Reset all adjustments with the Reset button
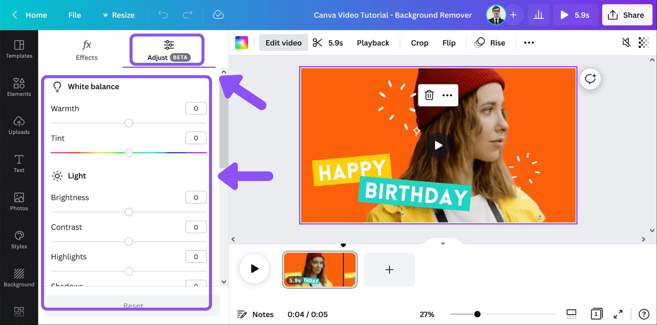This screenshot has height=325, width=657. click(133, 305)
